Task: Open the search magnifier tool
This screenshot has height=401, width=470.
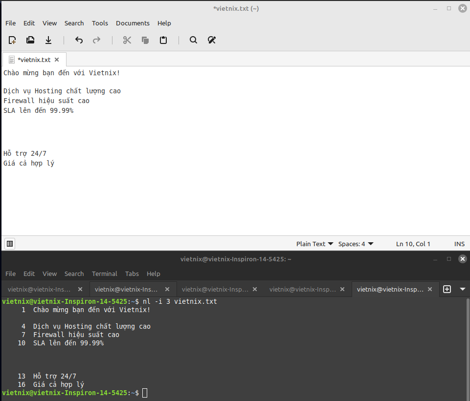Action: coord(193,40)
